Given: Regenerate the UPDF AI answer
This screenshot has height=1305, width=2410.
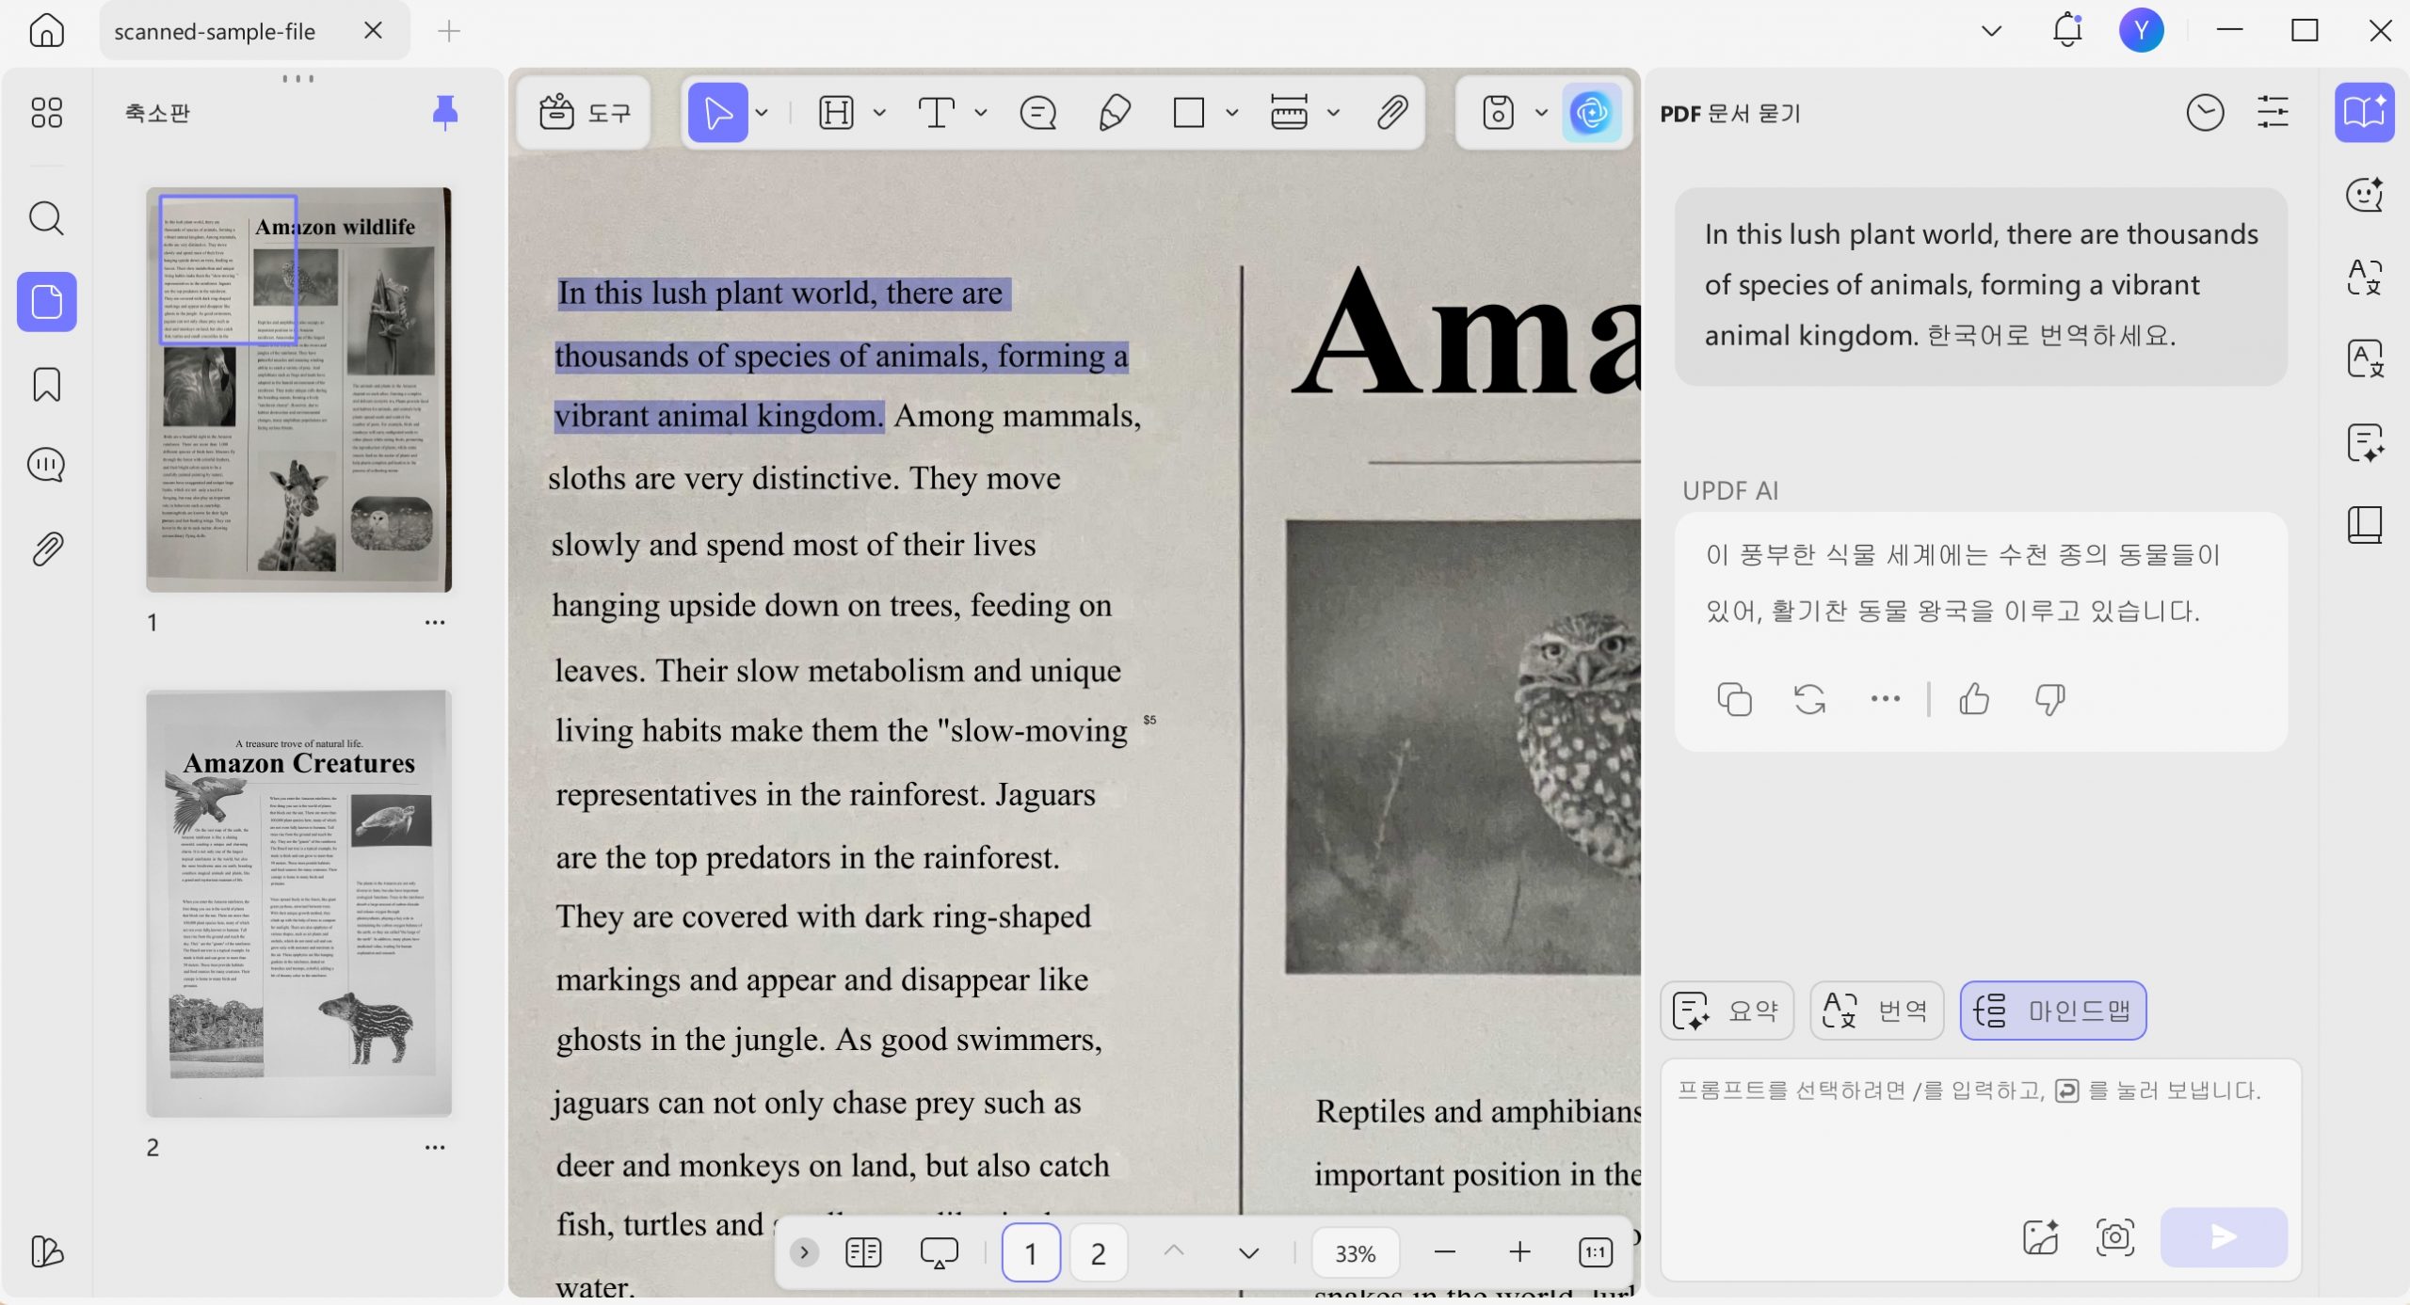Looking at the screenshot, I should coord(1809,699).
